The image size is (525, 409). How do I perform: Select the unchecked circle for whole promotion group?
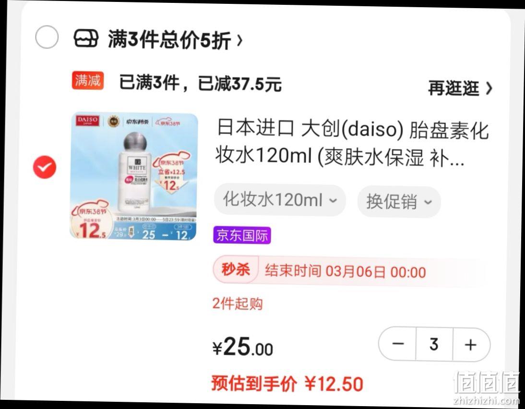[47, 37]
